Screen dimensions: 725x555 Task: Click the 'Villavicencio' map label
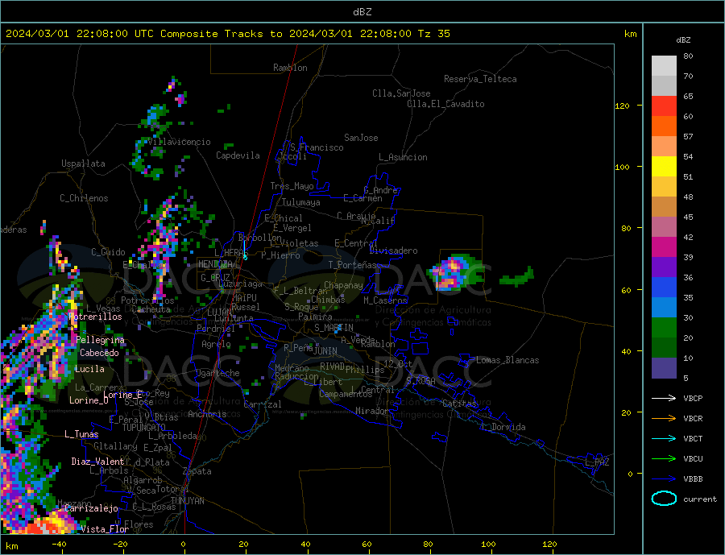coord(179,142)
